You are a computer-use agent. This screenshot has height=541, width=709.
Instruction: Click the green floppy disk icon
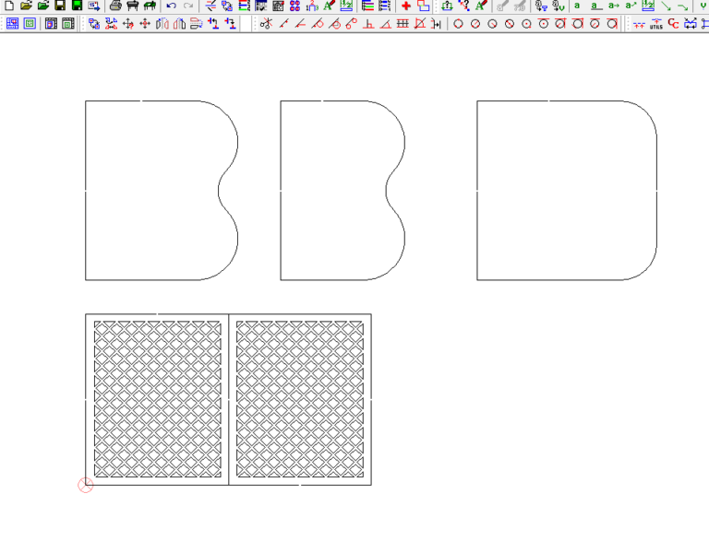[x=77, y=6]
